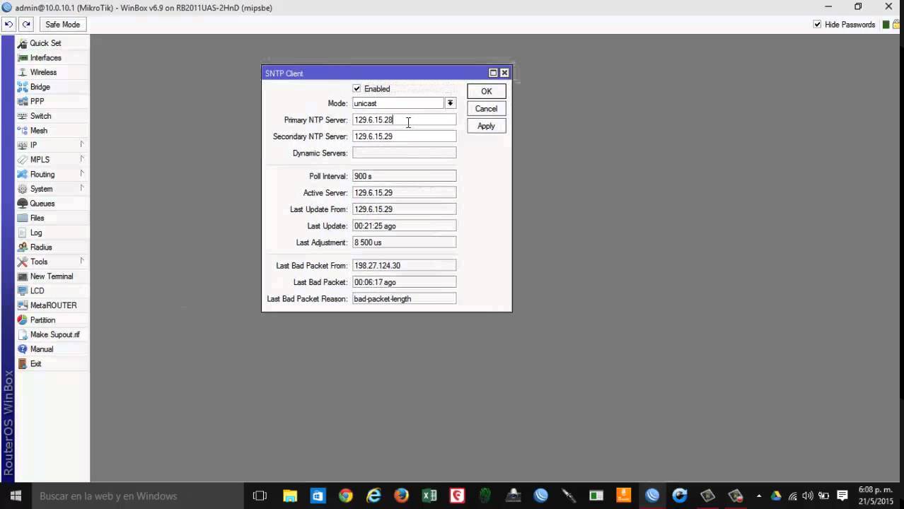Show hidden system tray icons
This screenshot has width=904, height=509.
(x=759, y=496)
